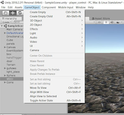Expand the Sphere object
The image size is (124, 115).
click(x=5, y=76)
